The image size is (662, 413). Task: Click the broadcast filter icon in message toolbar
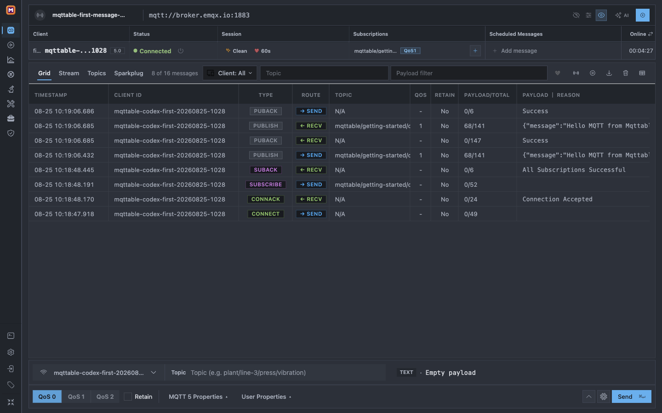576,73
